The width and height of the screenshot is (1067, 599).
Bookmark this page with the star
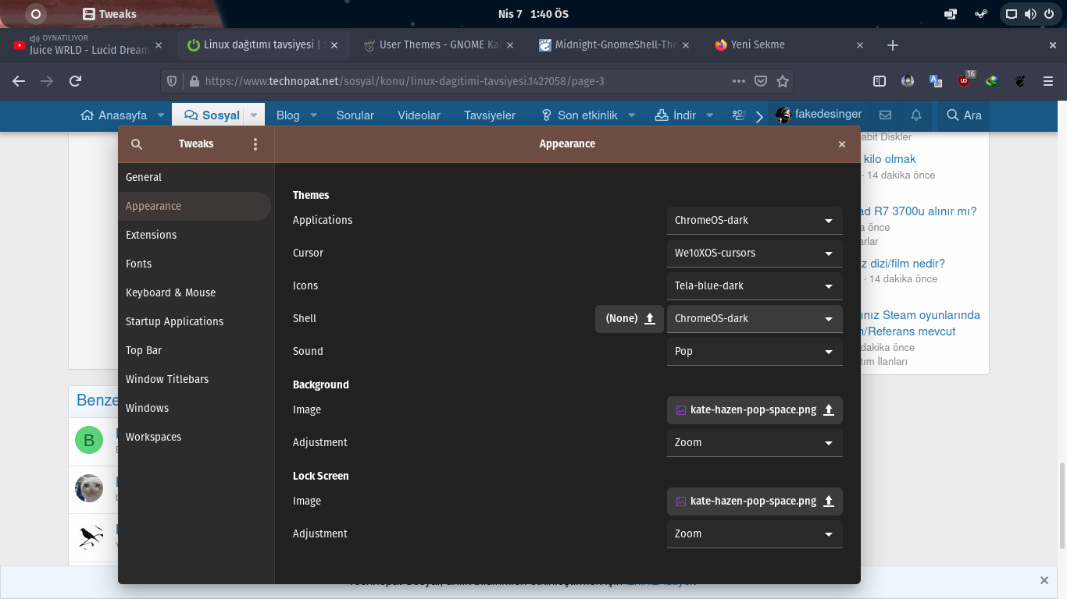click(783, 81)
